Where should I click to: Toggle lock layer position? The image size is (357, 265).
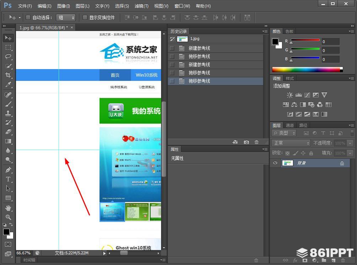(303, 153)
